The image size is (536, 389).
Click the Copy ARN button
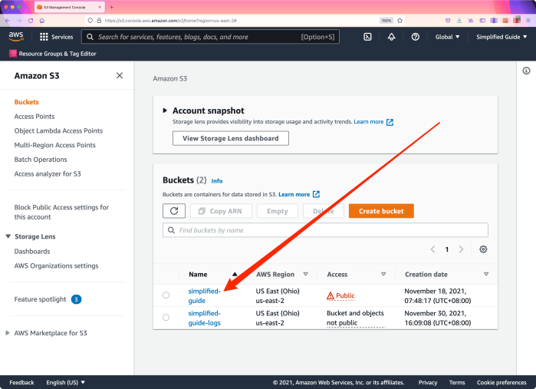coord(221,211)
